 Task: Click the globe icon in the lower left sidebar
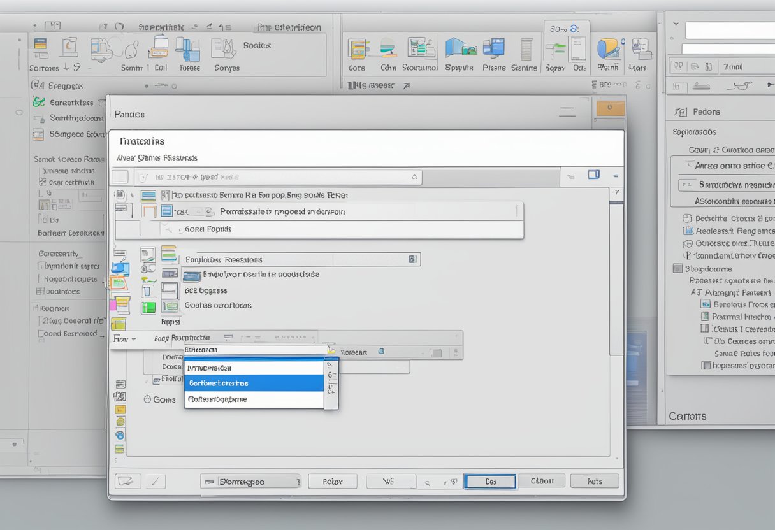(x=119, y=435)
